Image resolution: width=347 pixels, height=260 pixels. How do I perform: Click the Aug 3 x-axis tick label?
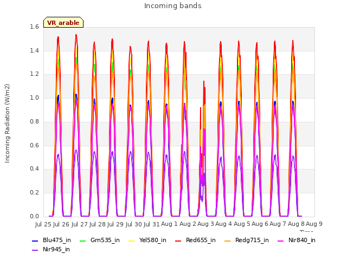[x=205, y=224]
